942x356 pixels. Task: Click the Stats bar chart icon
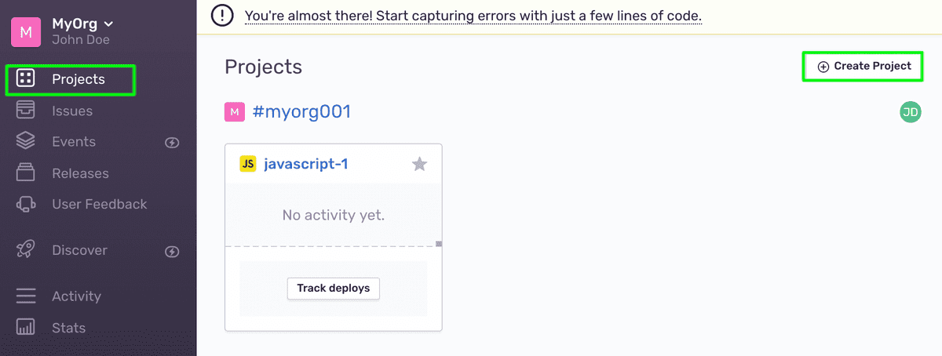26,328
